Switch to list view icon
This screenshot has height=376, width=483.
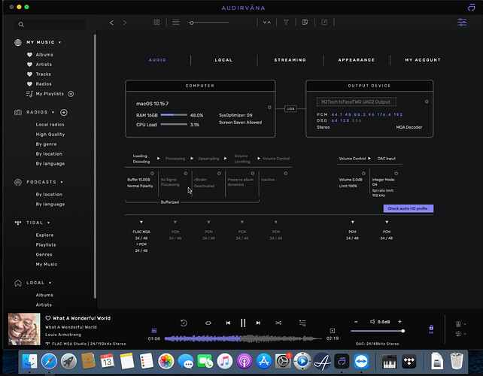coord(176,22)
